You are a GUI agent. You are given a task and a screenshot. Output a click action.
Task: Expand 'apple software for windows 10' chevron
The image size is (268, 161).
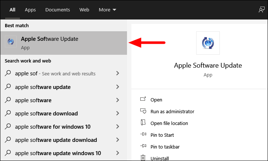coord(117,126)
